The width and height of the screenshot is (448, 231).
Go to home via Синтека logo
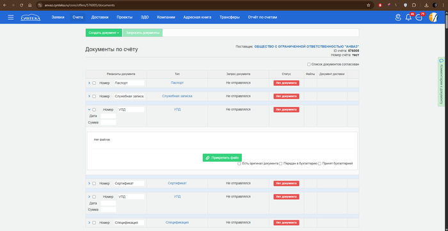pyautogui.click(x=31, y=17)
